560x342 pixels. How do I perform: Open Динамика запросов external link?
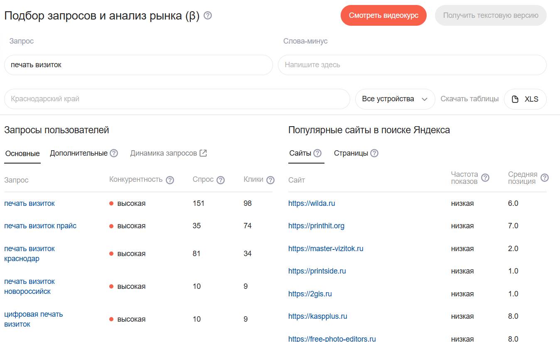pos(168,153)
